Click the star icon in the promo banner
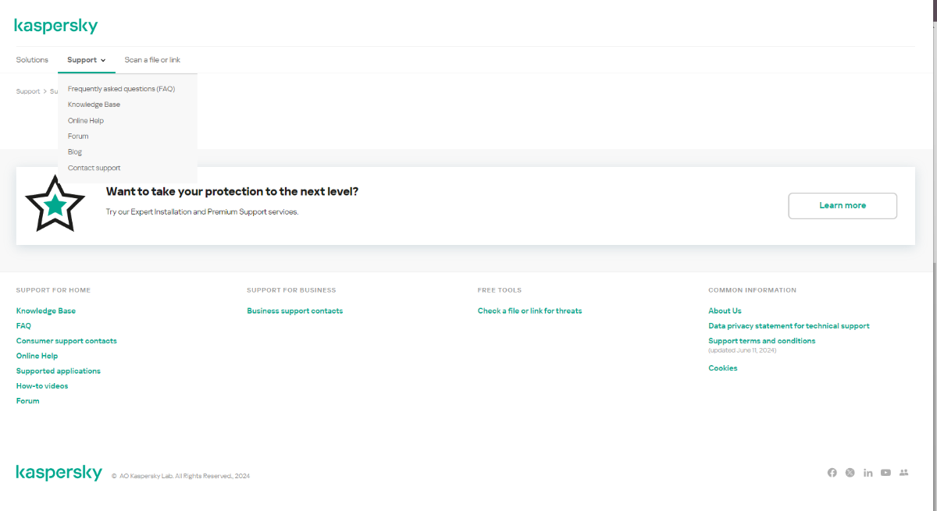Viewport: 937px width, 511px height. [x=55, y=204]
